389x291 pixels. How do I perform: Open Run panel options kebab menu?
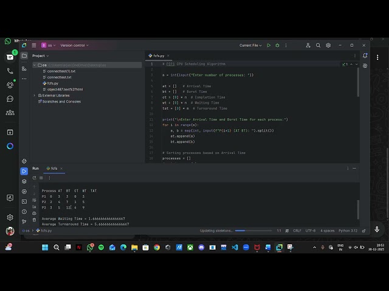coord(348,169)
